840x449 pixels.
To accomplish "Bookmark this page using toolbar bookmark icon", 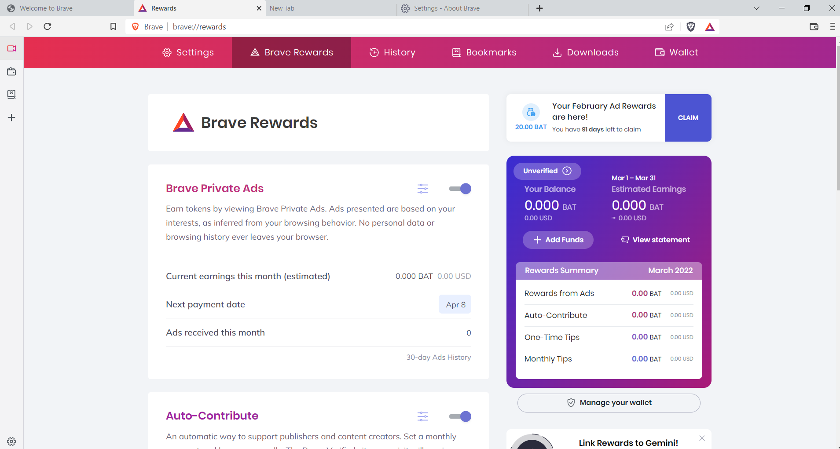I will point(113,26).
